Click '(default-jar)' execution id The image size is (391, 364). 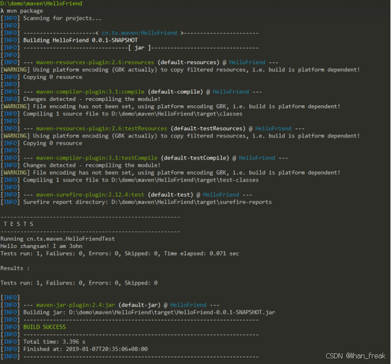[x=139, y=305]
